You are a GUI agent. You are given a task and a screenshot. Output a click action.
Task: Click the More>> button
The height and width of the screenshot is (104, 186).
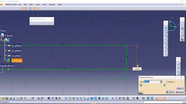(x=180, y=88)
